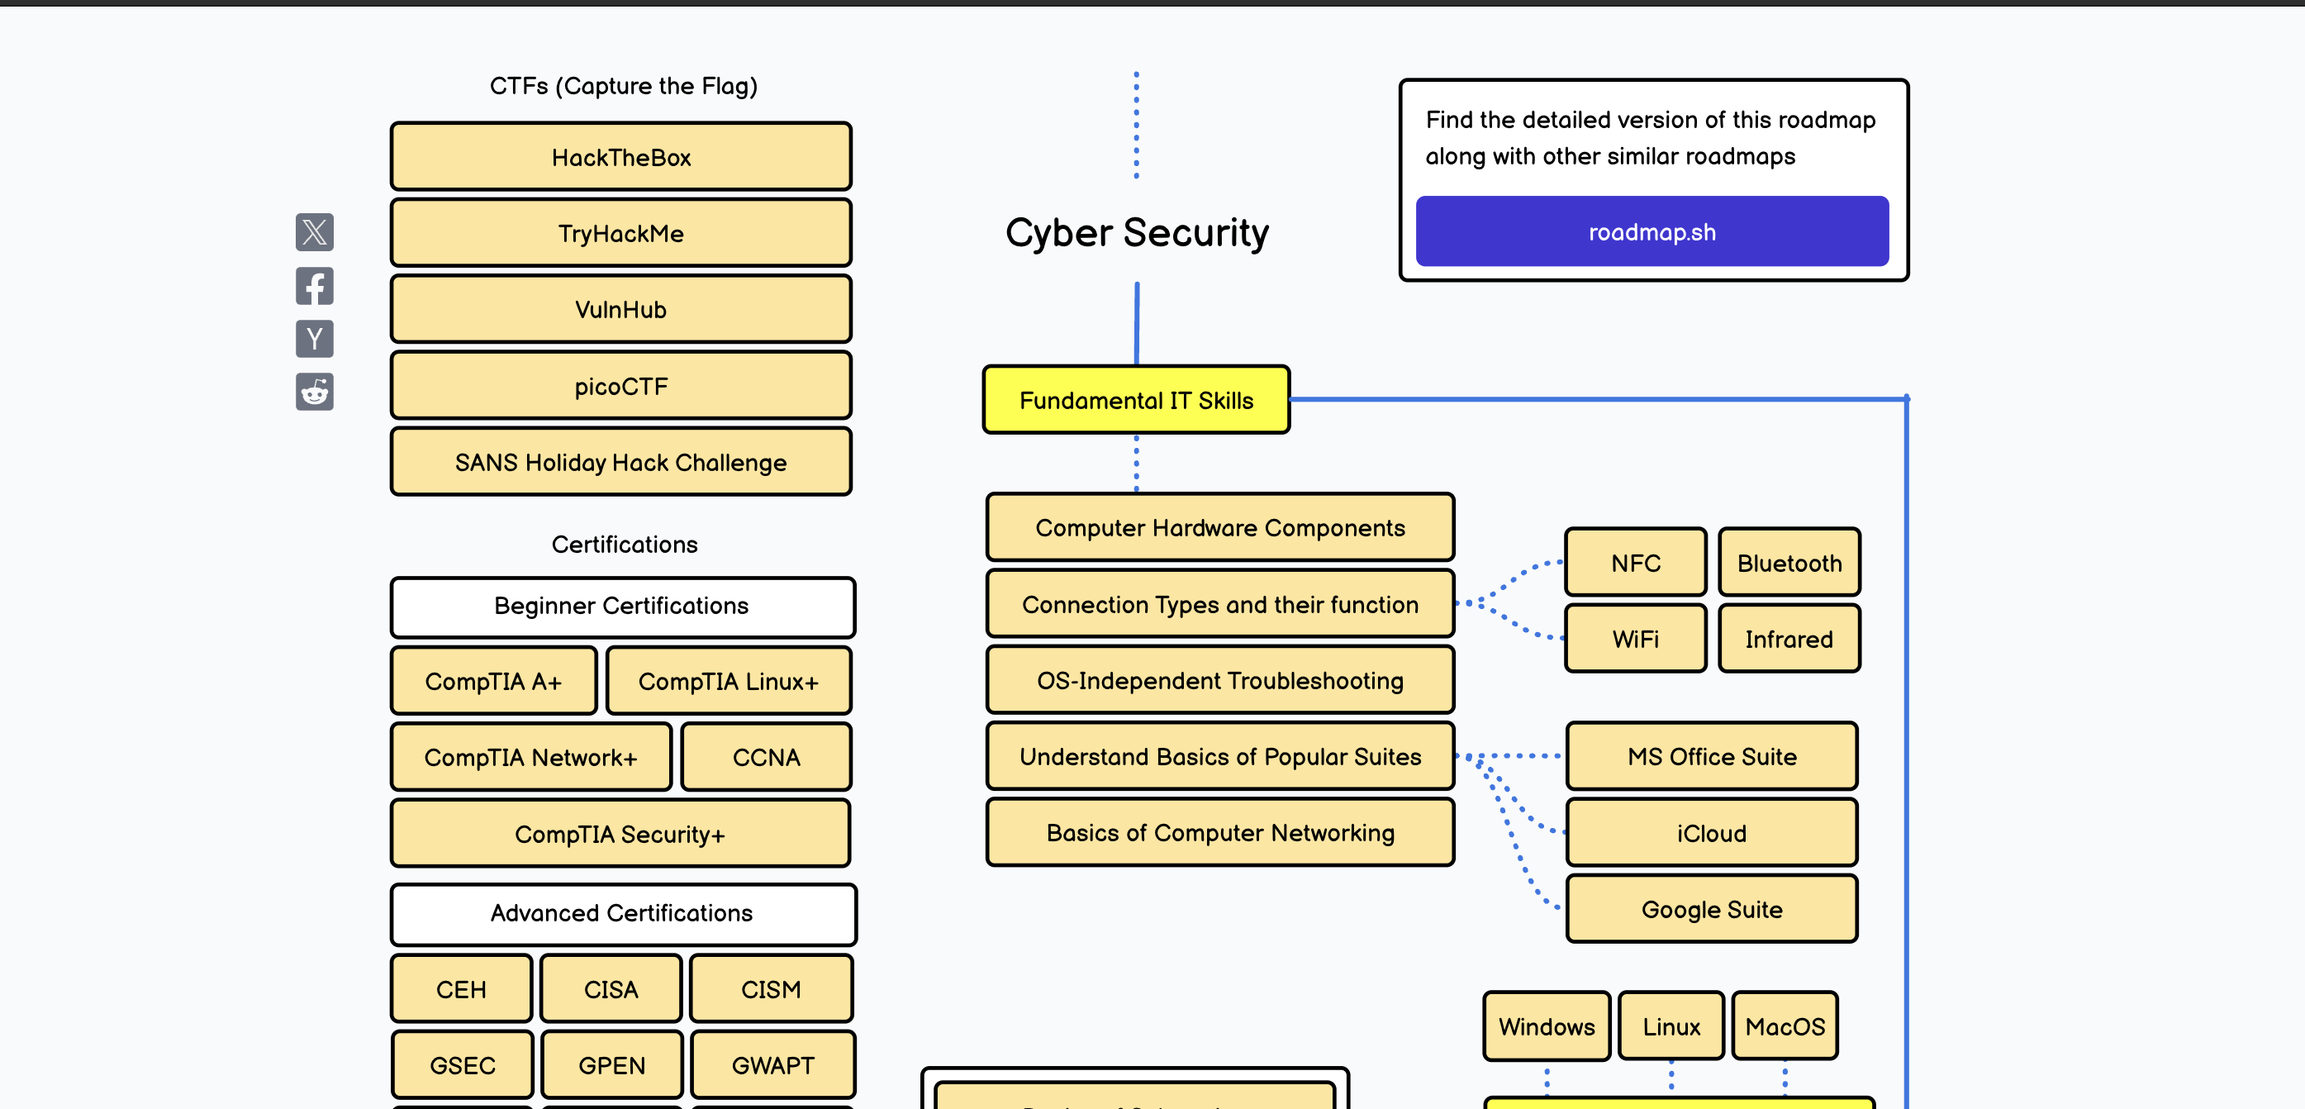
Task: Expand the Beginner Certifications section
Action: coord(620,606)
